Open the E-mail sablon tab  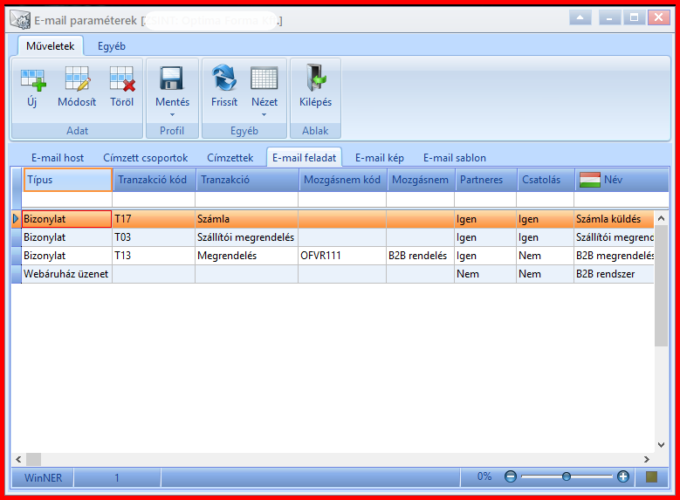(455, 158)
